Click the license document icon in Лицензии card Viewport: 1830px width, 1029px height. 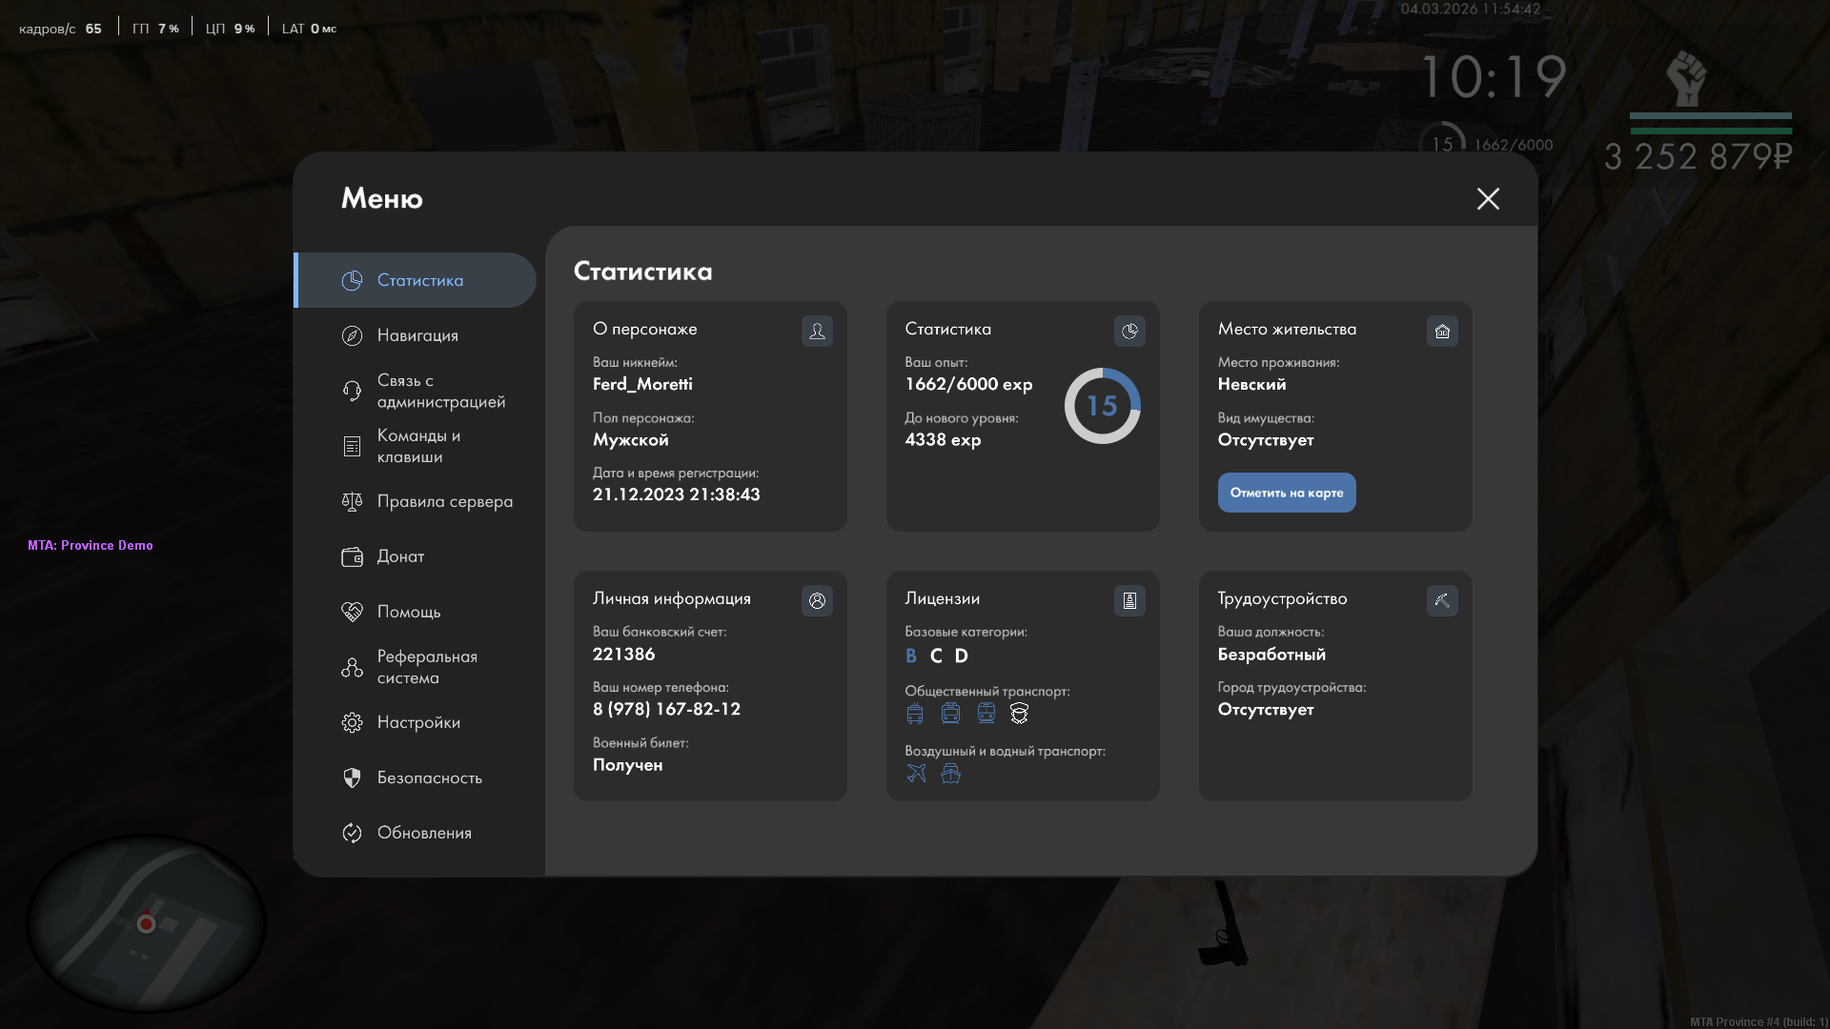[1129, 601]
